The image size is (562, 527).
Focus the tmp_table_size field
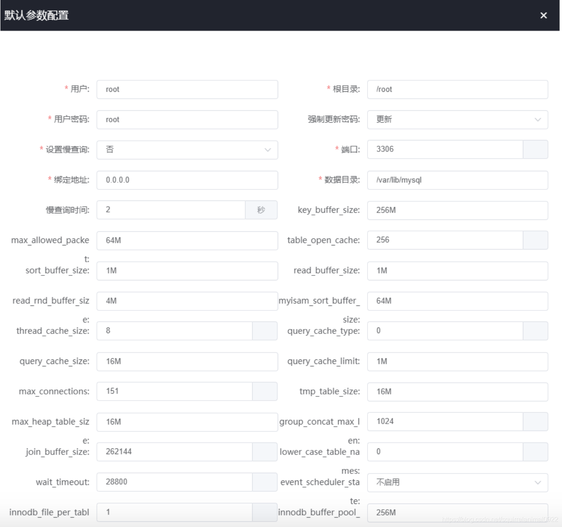[x=457, y=392]
